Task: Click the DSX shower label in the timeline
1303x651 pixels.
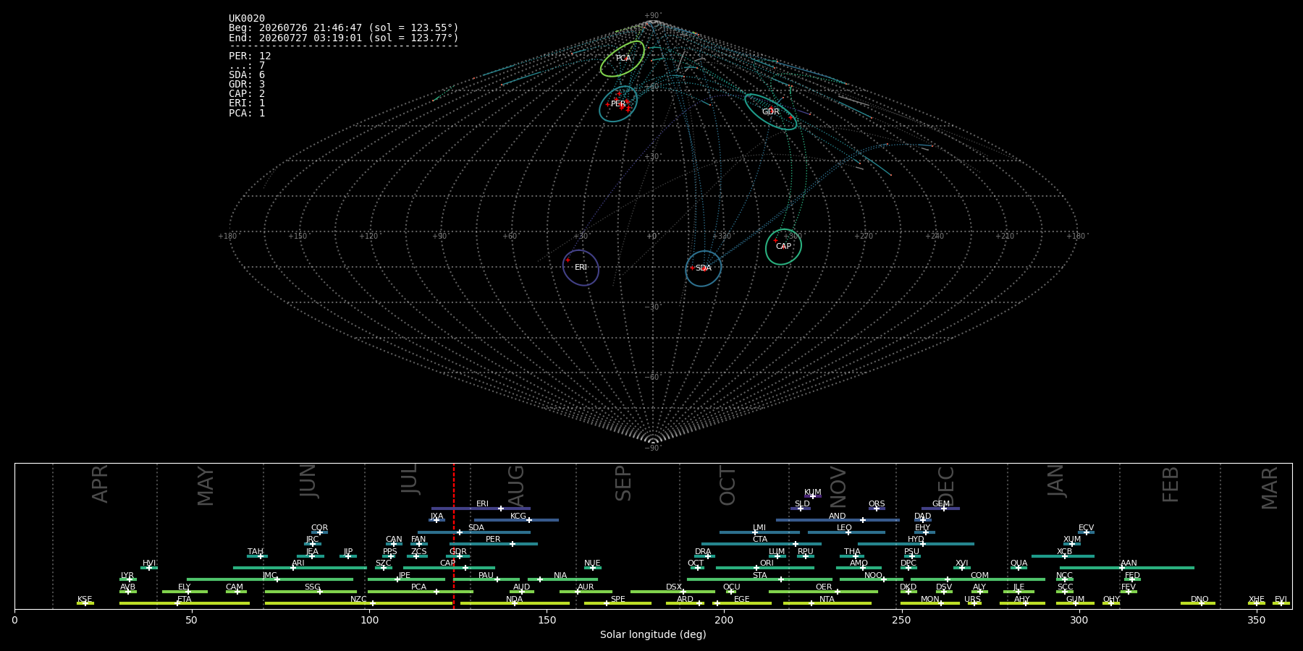Action: tap(674, 587)
